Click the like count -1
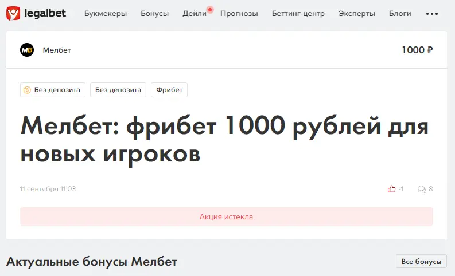Viewport: 455px width, 276px height. pyautogui.click(x=401, y=189)
